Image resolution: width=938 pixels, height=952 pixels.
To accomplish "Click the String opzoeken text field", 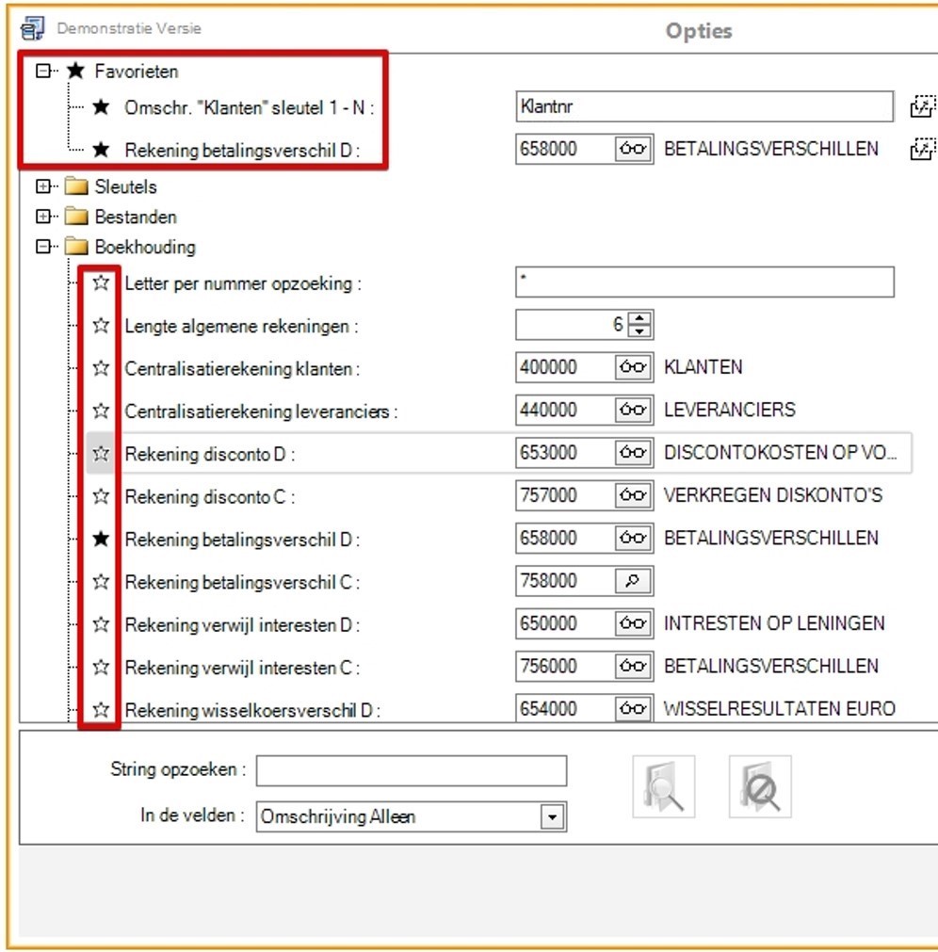I will tap(411, 770).
